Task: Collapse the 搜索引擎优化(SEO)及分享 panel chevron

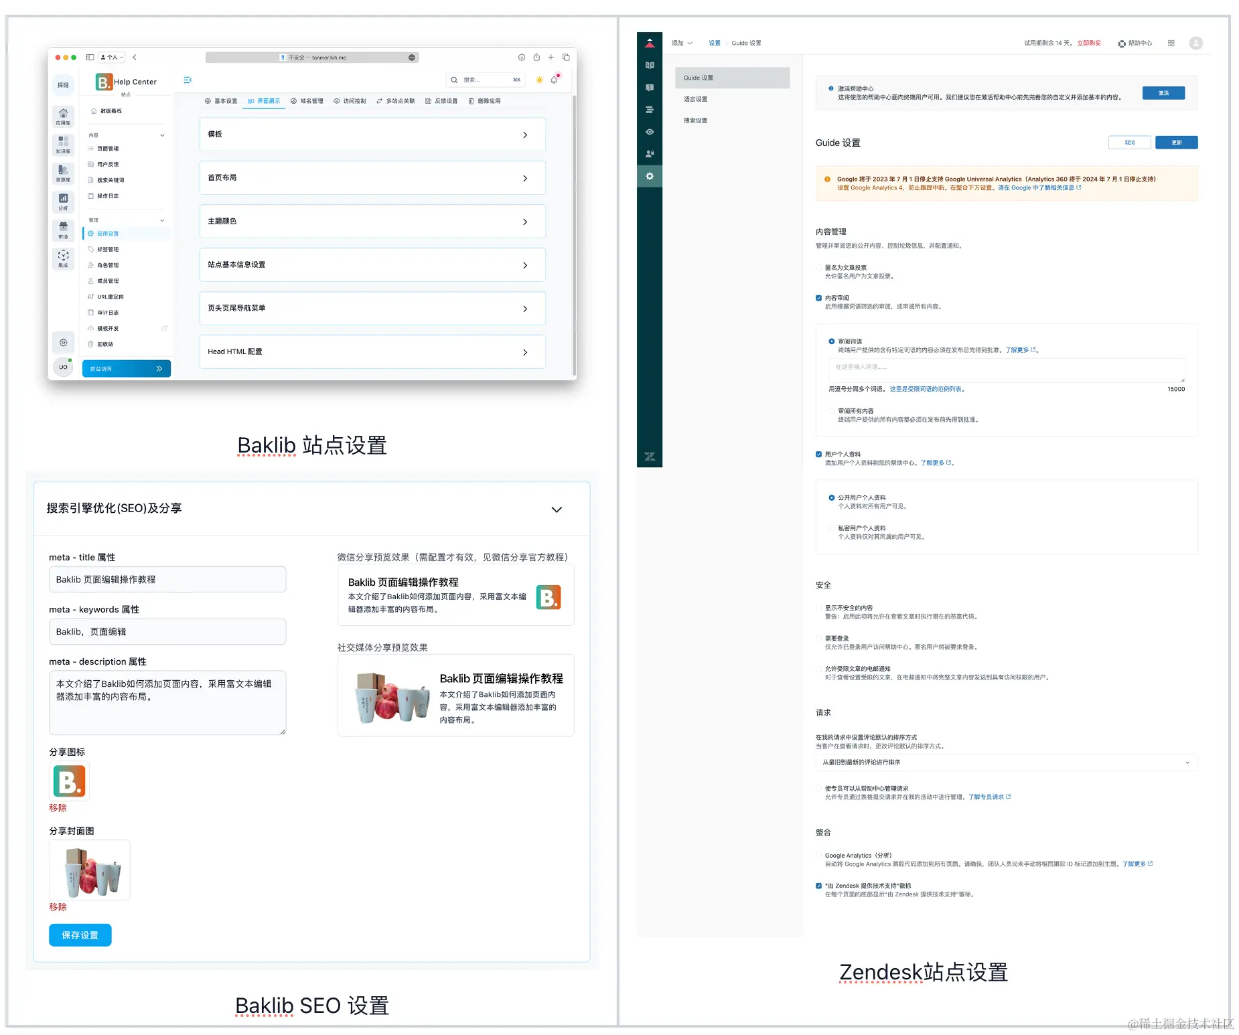Action: (x=557, y=509)
